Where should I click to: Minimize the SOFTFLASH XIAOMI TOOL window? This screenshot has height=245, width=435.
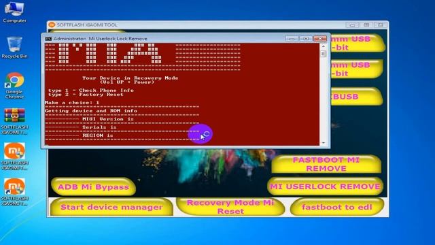pyautogui.click(x=352, y=25)
